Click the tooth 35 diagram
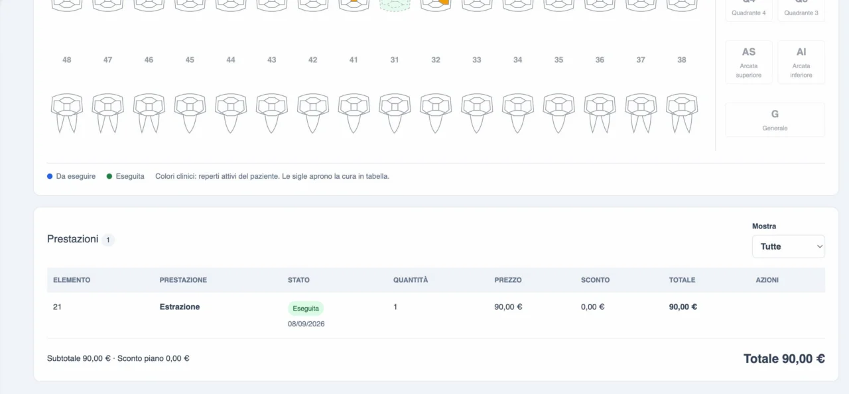 [558, 113]
